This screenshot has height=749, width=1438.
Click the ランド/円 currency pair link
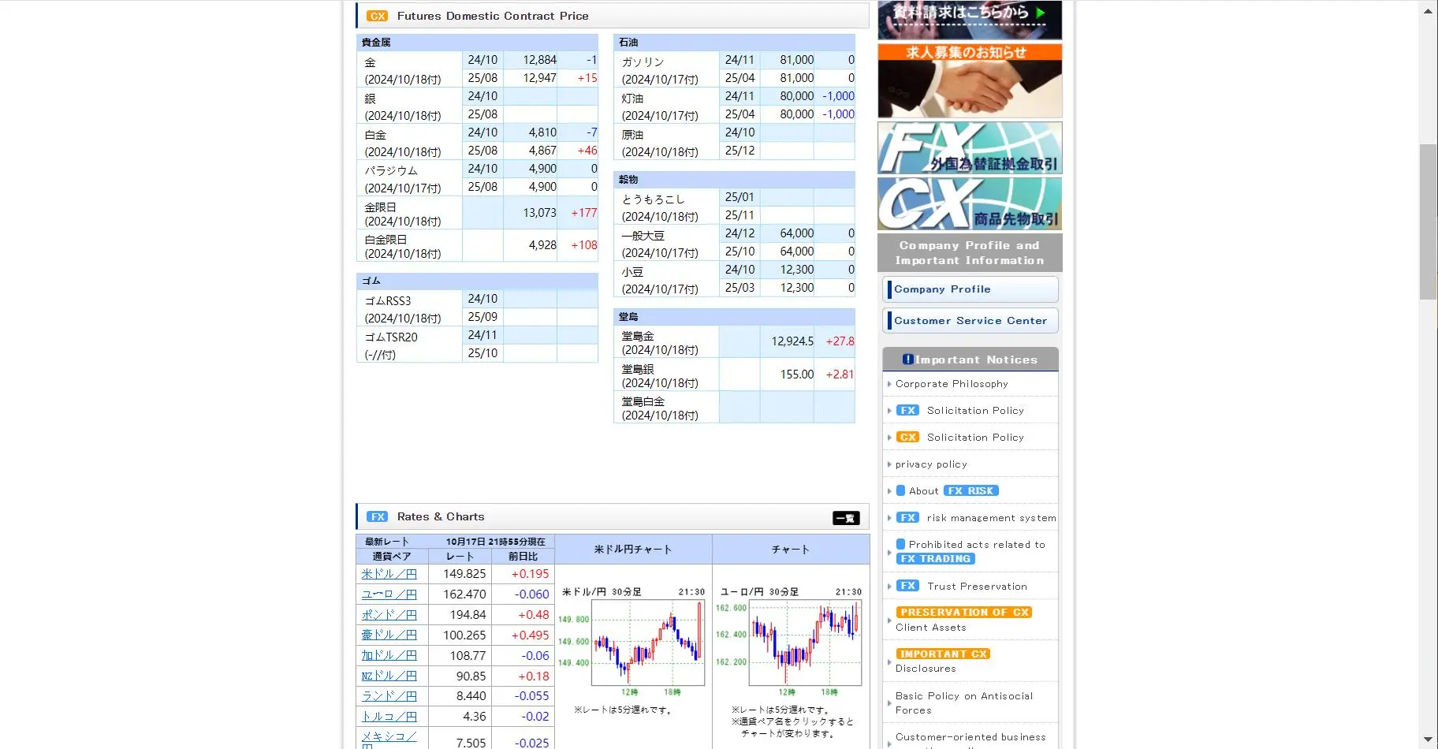click(x=389, y=696)
